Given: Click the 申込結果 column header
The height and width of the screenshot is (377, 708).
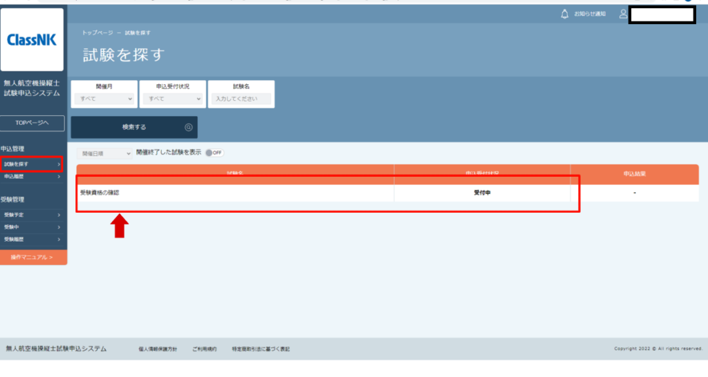Looking at the screenshot, I should point(635,174).
